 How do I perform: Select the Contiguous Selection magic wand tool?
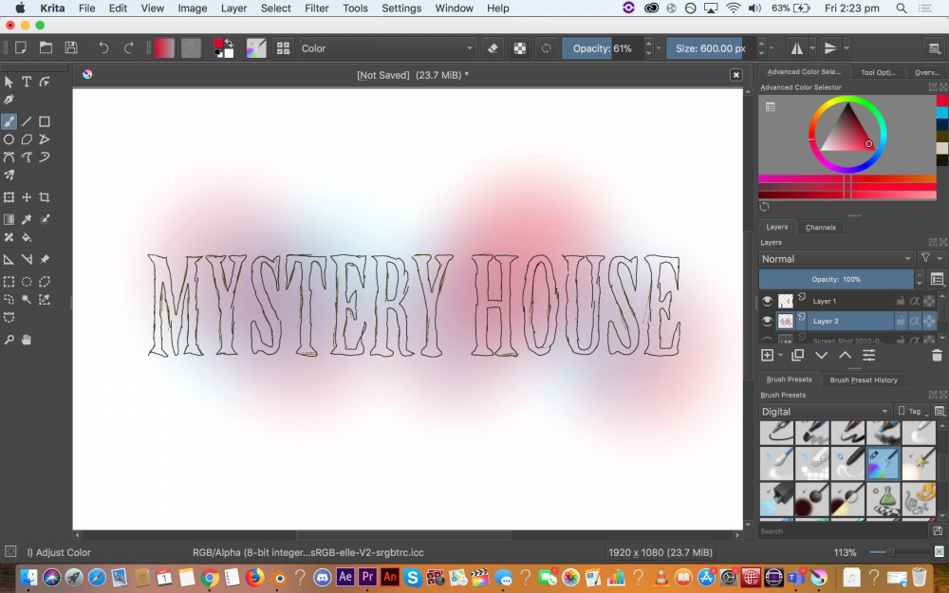(x=27, y=300)
